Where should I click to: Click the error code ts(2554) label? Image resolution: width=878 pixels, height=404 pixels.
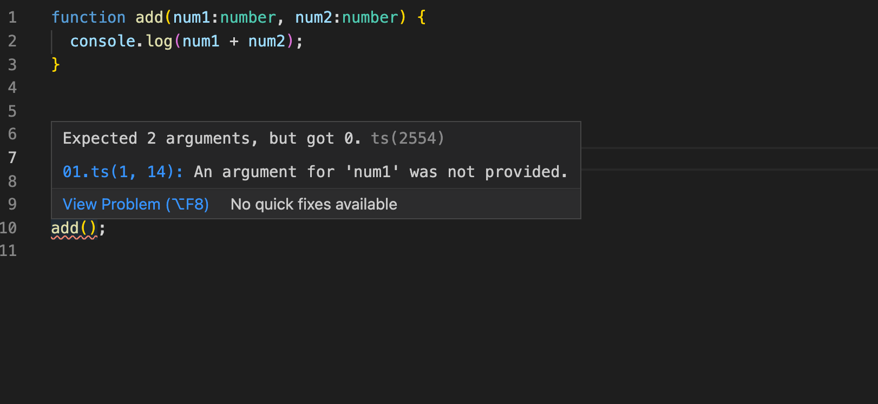pos(407,138)
